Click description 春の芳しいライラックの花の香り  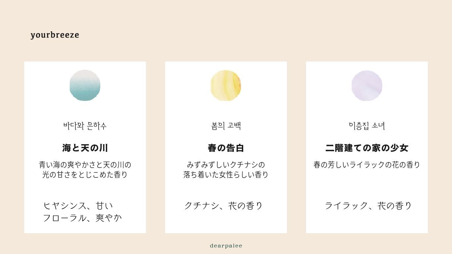[x=367, y=165]
